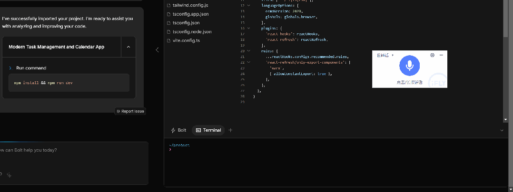Collapse the chat panel with left arrow

(157, 49)
